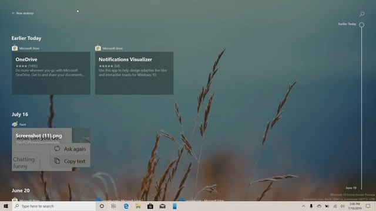Click the June 20 section heading

point(21,190)
